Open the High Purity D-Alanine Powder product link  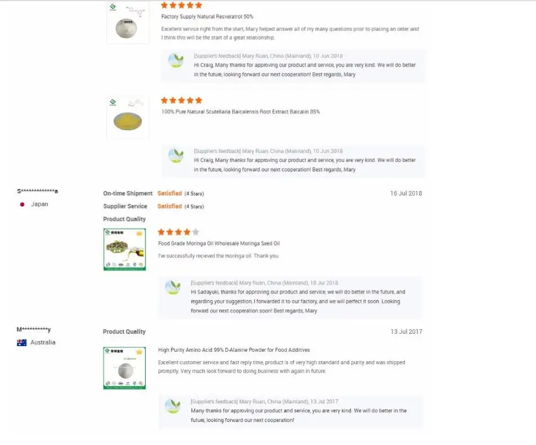234,349
